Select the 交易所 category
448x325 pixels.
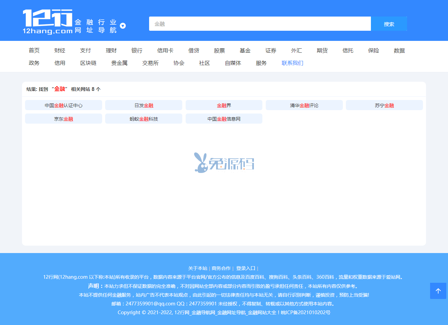point(150,63)
